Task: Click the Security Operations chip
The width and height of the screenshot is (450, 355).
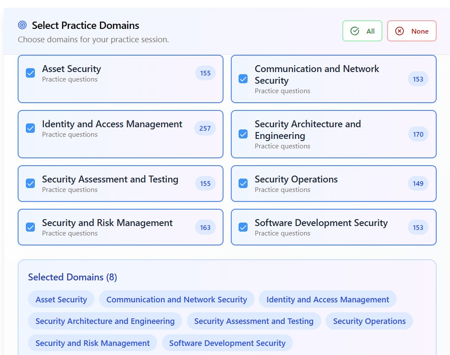Action: coord(369,321)
